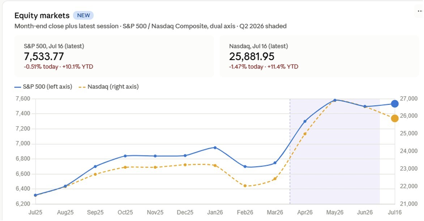Image resolution: width=424 pixels, height=221 pixels.
Task: Open the three-dot more options menu
Action: coord(420,11)
